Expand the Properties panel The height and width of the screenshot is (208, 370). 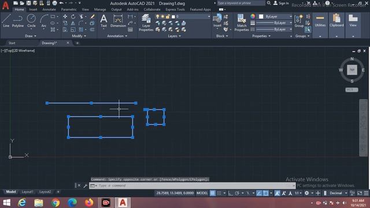(x=261, y=36)
